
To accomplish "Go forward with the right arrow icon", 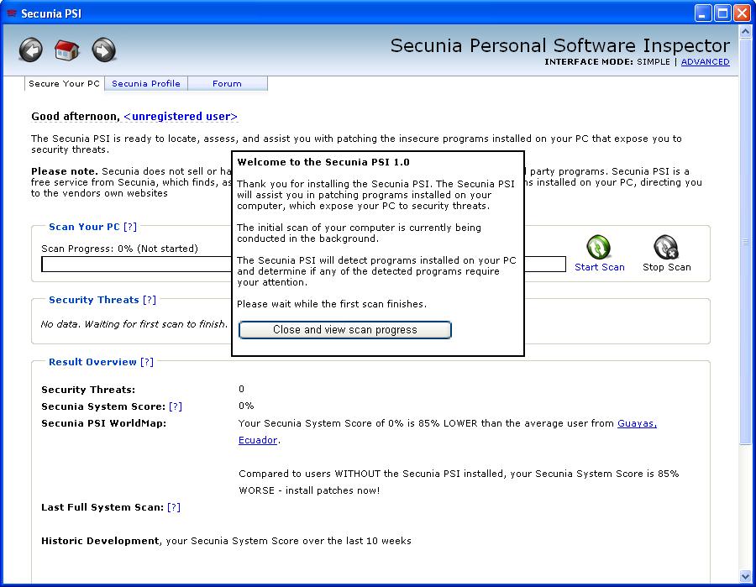I will coord(103,50).
